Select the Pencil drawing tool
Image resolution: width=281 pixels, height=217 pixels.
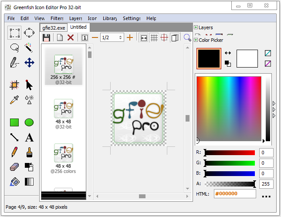coord(14,152)
